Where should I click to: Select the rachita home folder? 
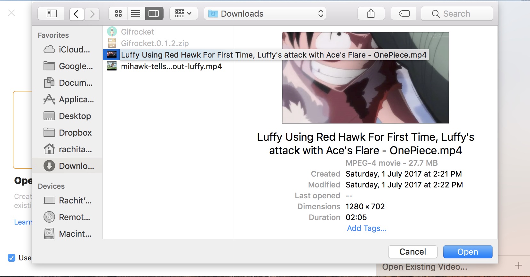pyautogui.click(x=67, y=149)
